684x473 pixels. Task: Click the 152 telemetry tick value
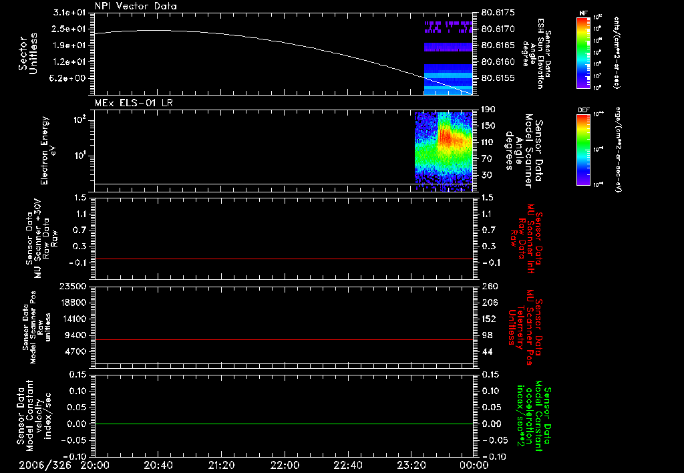489,319
